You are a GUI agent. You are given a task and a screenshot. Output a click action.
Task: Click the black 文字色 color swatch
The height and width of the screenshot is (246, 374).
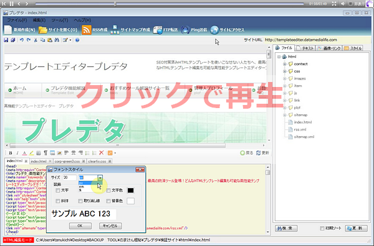pos(130,190)
